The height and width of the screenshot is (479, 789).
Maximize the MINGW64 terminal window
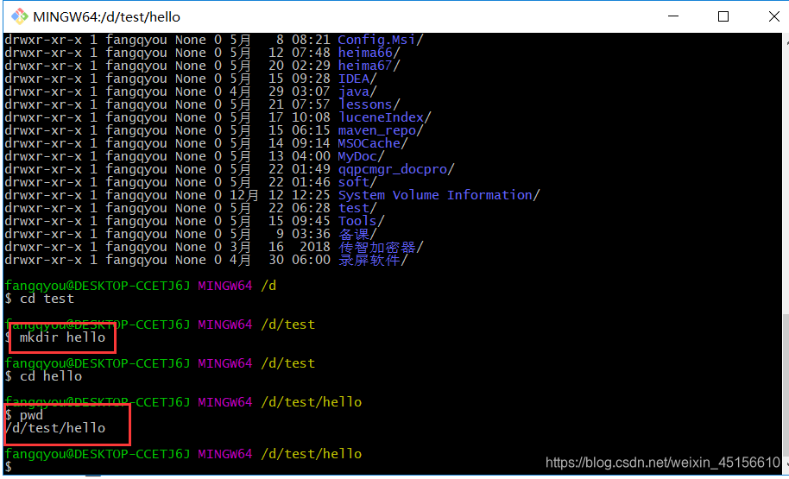[x=723, y=16]
